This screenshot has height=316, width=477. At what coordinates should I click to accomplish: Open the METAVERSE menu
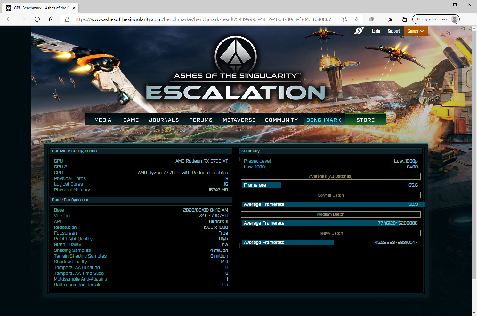(239, 120)
